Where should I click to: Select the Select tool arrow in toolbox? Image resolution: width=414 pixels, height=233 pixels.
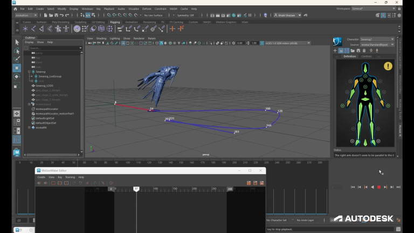pyautogui.click(x=17, y=42)
